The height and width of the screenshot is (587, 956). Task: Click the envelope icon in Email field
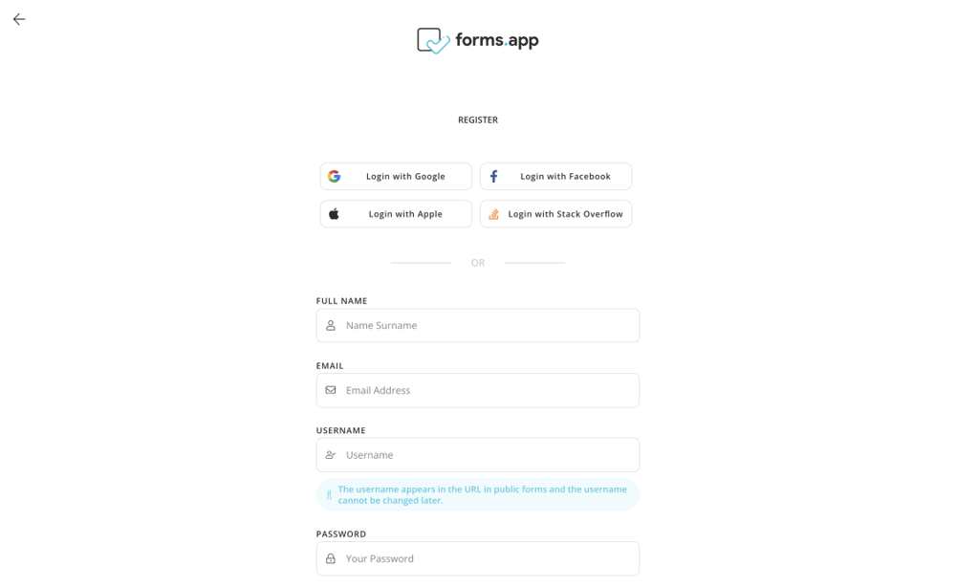pyautogui.click(x=332, y=390)
